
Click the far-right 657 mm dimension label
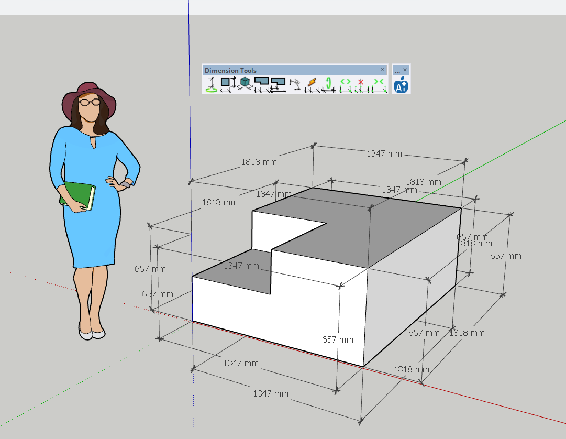point(505,256)
